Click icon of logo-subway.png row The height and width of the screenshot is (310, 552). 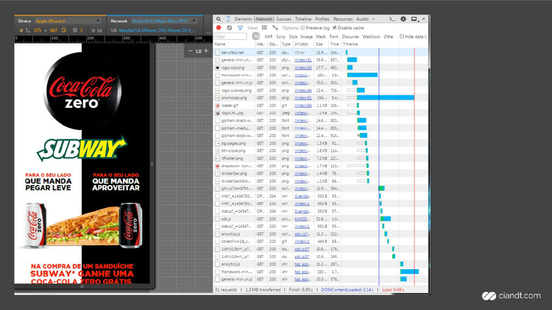tap(218, 90)
